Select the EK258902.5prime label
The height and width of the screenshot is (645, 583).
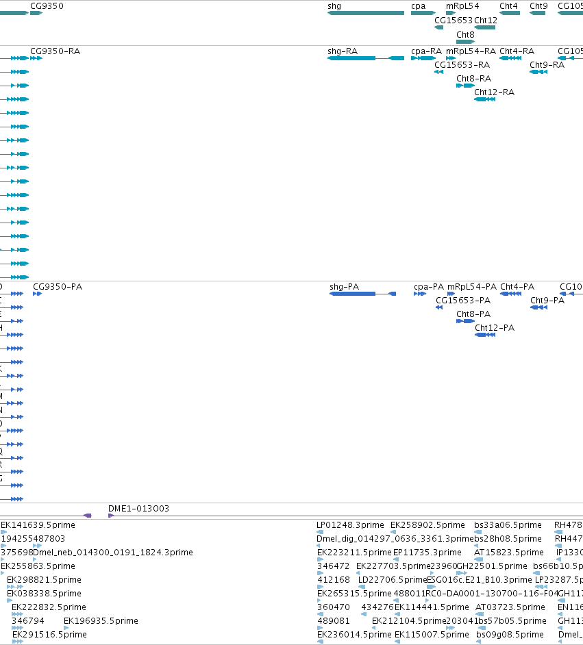click(x=427, y=525)
